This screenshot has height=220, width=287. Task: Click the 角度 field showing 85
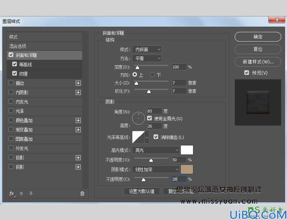pos(155,111)
